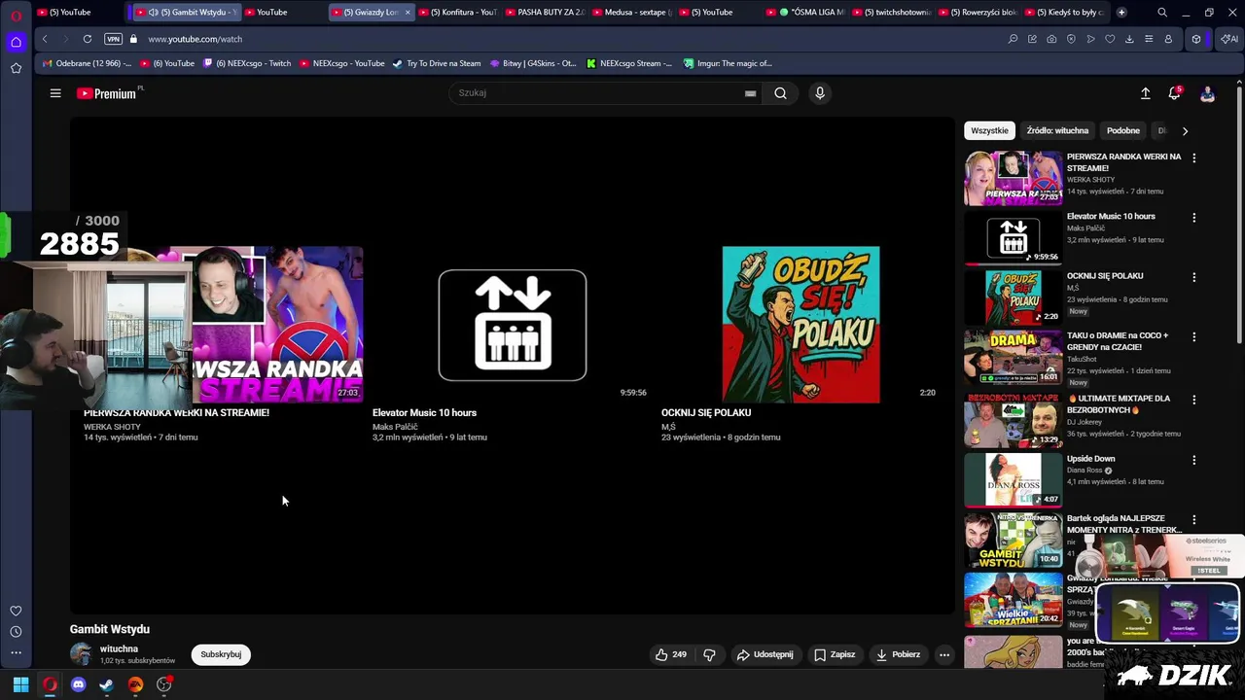The width and height of the screenshot is (1245, 700).
Task: Open the end-screen Elevator Music thumbnail
Action: 512,324
